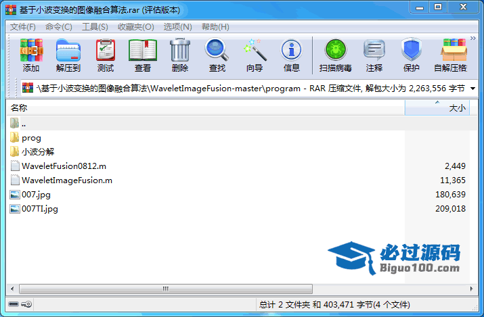
Task: Click the WinRAR title bar icon
Action: 11,9
